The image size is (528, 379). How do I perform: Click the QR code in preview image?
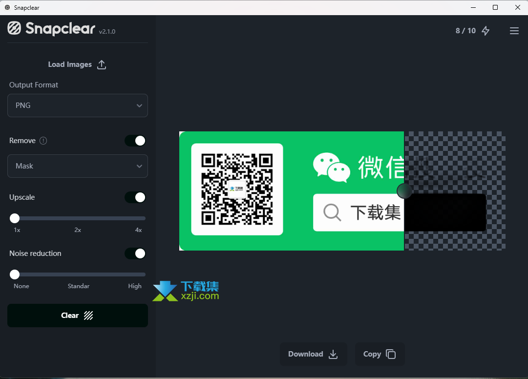[x=237, y=189]
